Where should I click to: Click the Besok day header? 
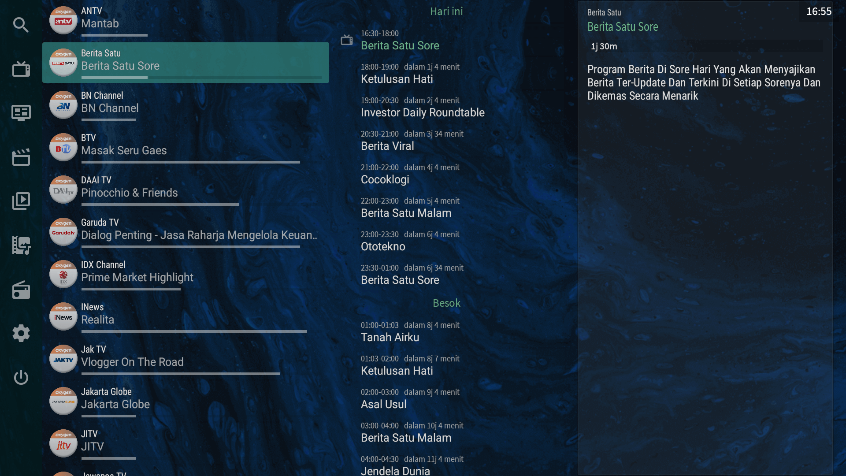point(446,303)
